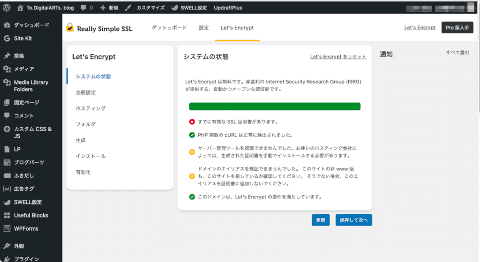The image size is (480, 262).
Task: Click the Let's Encrypt link near Pro button
Action: coord(420,28)
